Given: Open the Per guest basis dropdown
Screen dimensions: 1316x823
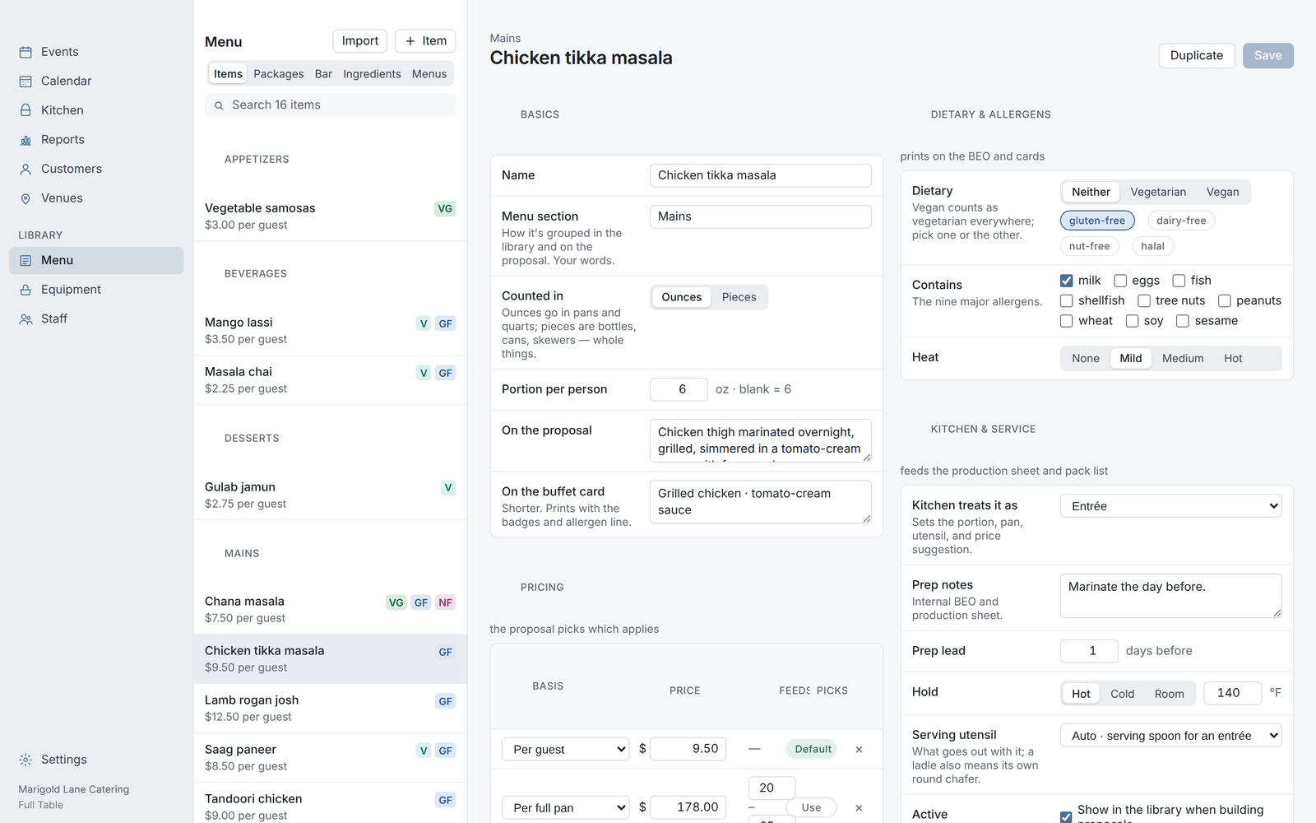Looking at the screenshot, I should [566, 749].
